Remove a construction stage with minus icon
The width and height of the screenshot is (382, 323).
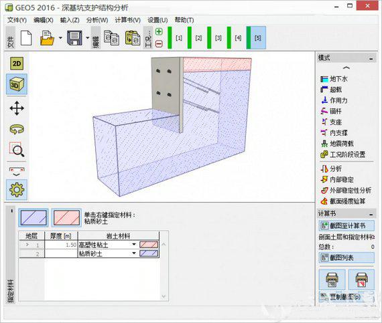point(159,44)
